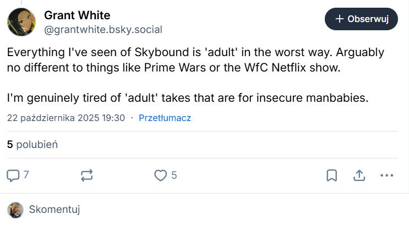Click the paragraph about insecure manbabies
Screen dimensions: 409x225
point(187,99)
